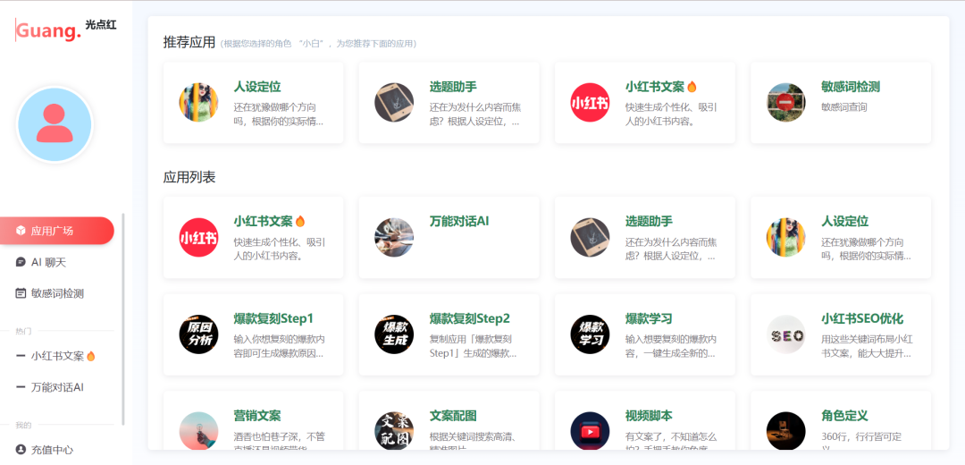
Task: Click the 万能对话AI card icon
Action: [395, 237]
